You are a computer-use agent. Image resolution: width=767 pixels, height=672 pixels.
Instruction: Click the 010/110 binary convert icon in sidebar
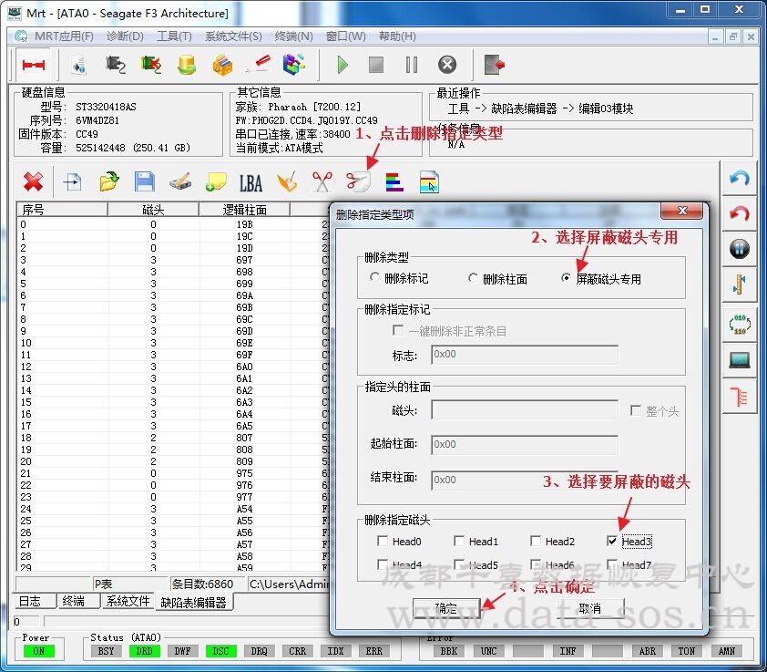tap(739, 323)
